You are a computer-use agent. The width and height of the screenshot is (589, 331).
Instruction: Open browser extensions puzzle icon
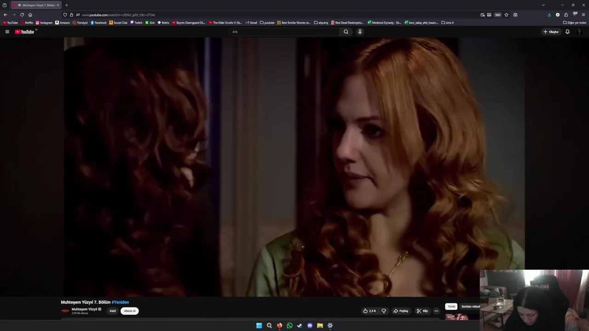pyautogui.click(x=566, y=15)
